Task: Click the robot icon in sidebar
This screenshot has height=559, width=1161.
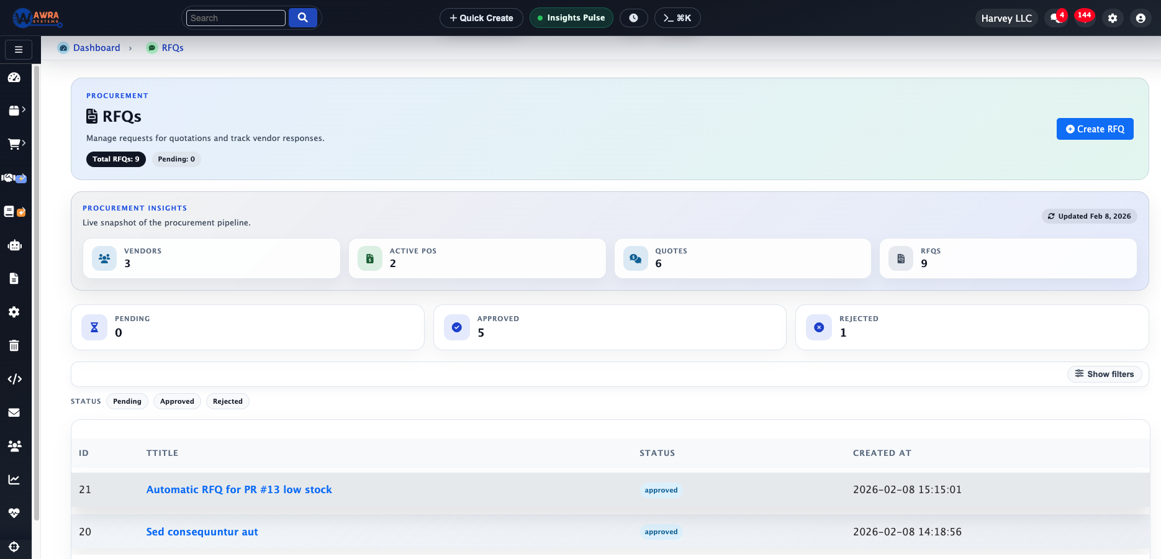Action: tap(14, 245)
